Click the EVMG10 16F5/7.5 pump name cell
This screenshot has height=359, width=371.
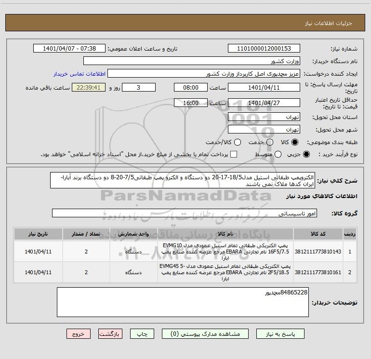click(x=225, y=252)
